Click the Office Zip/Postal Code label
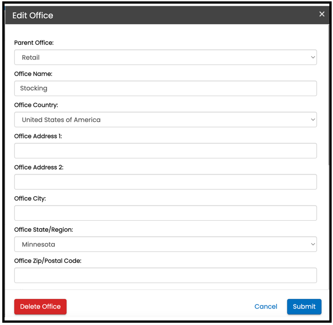This screenshot has height=325, width=333. 48,261
